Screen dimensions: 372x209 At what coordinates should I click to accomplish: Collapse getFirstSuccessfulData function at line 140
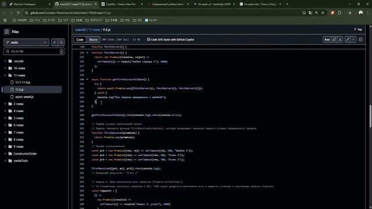(x=87, y=80)
